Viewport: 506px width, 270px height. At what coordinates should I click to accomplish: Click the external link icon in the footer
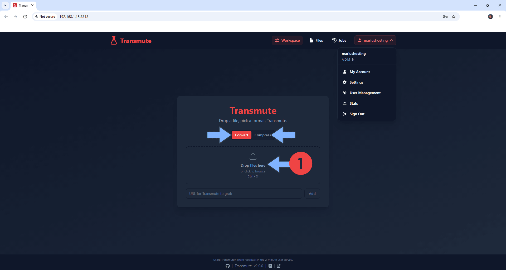click(x=279, y=266)
